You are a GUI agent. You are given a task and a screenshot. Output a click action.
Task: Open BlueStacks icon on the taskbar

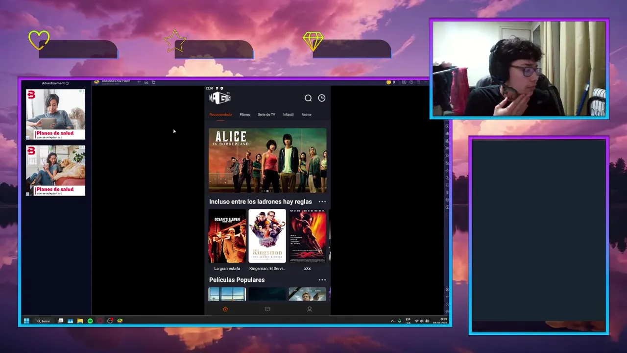(120, 321)
